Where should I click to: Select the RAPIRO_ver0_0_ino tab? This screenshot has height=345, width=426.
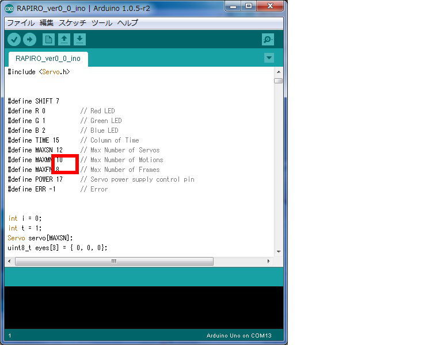pyautogui.click(x=48, y=59)
